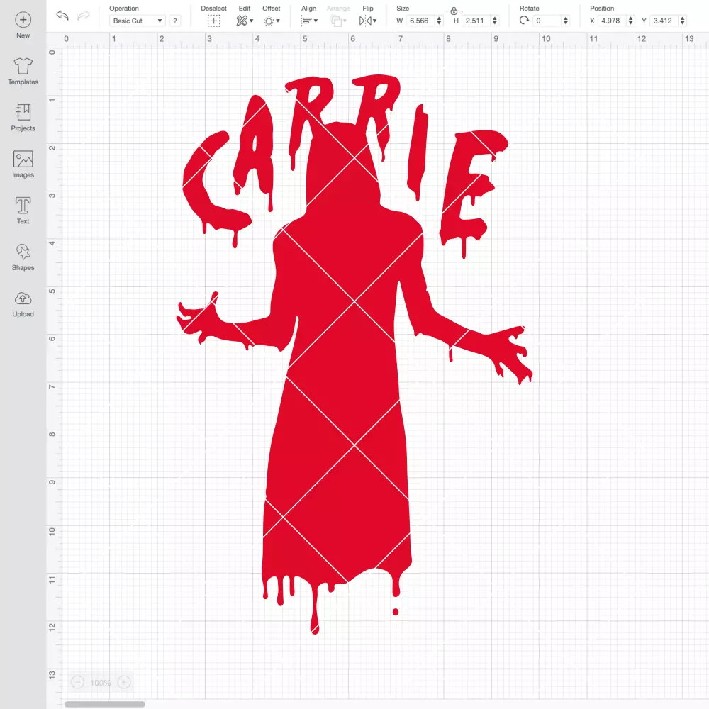709x709 pixels.
Task: Click the New project plus icon
Action: click(x=23, y=20)
